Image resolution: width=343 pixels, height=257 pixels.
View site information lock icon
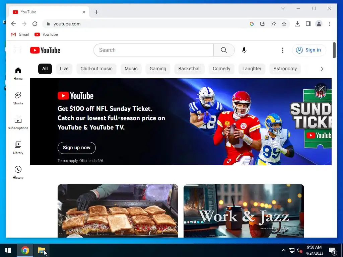pos(48,24)
